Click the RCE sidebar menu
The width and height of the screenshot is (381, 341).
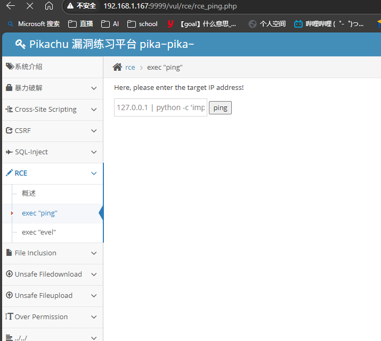coord(52,173)
